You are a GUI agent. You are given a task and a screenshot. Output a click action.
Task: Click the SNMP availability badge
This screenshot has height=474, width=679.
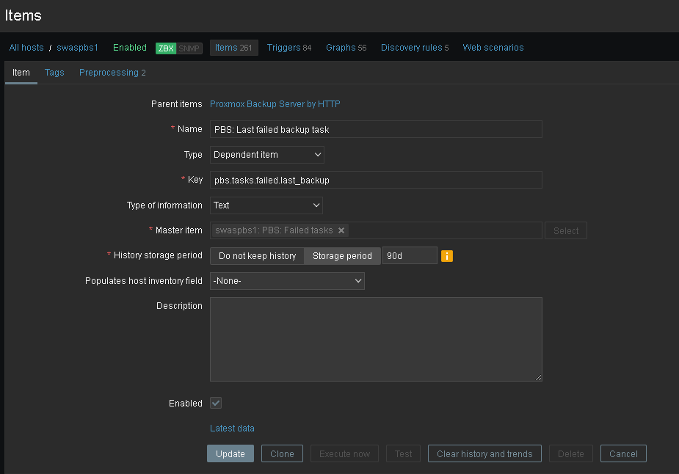(189, 48)
